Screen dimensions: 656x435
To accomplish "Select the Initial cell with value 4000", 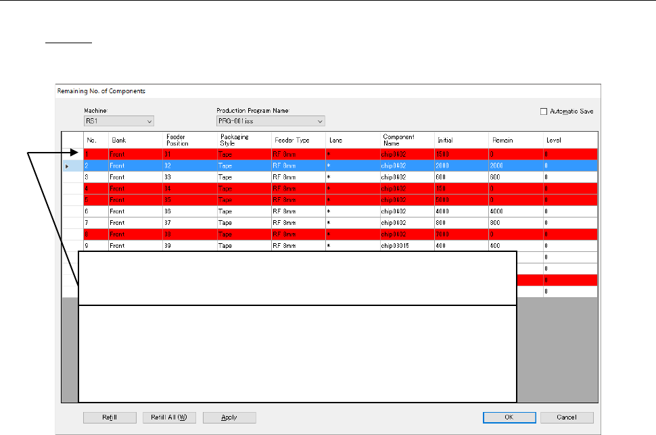I will (x=461, y=211).
